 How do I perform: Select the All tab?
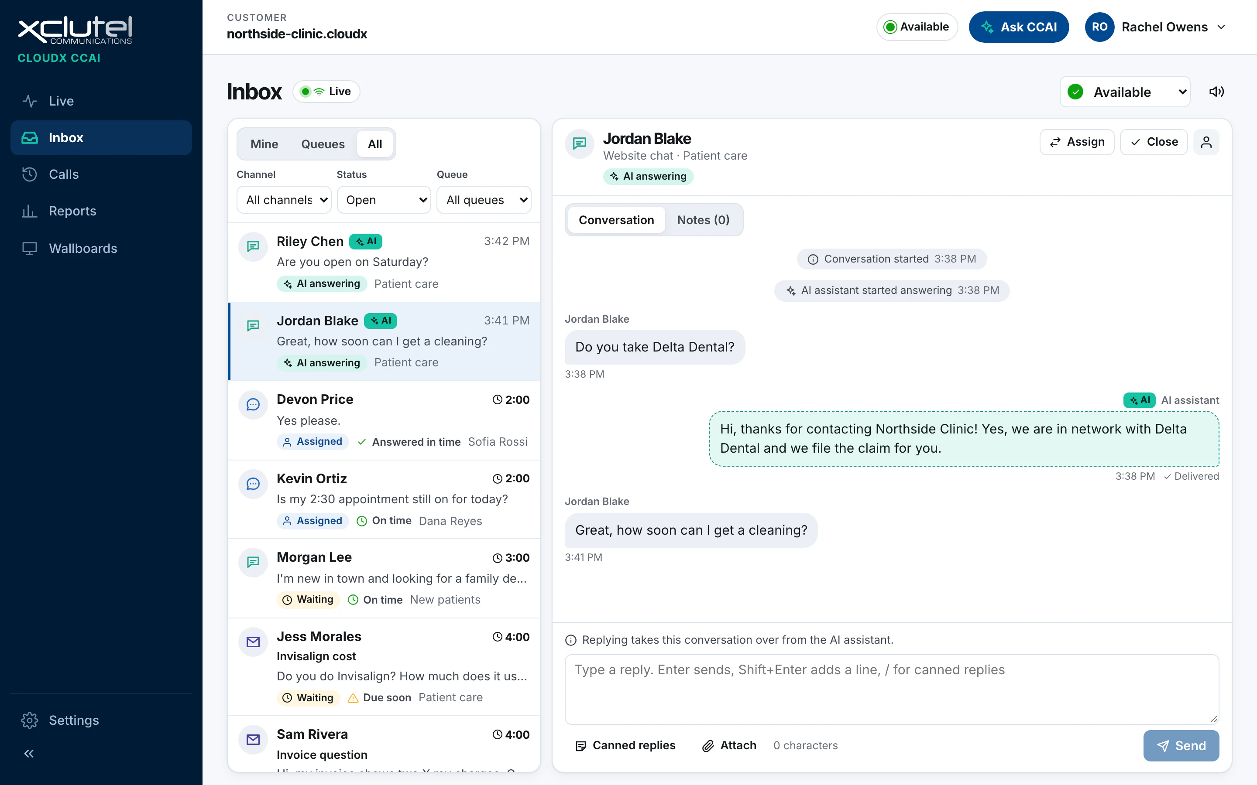click(375, 144)
